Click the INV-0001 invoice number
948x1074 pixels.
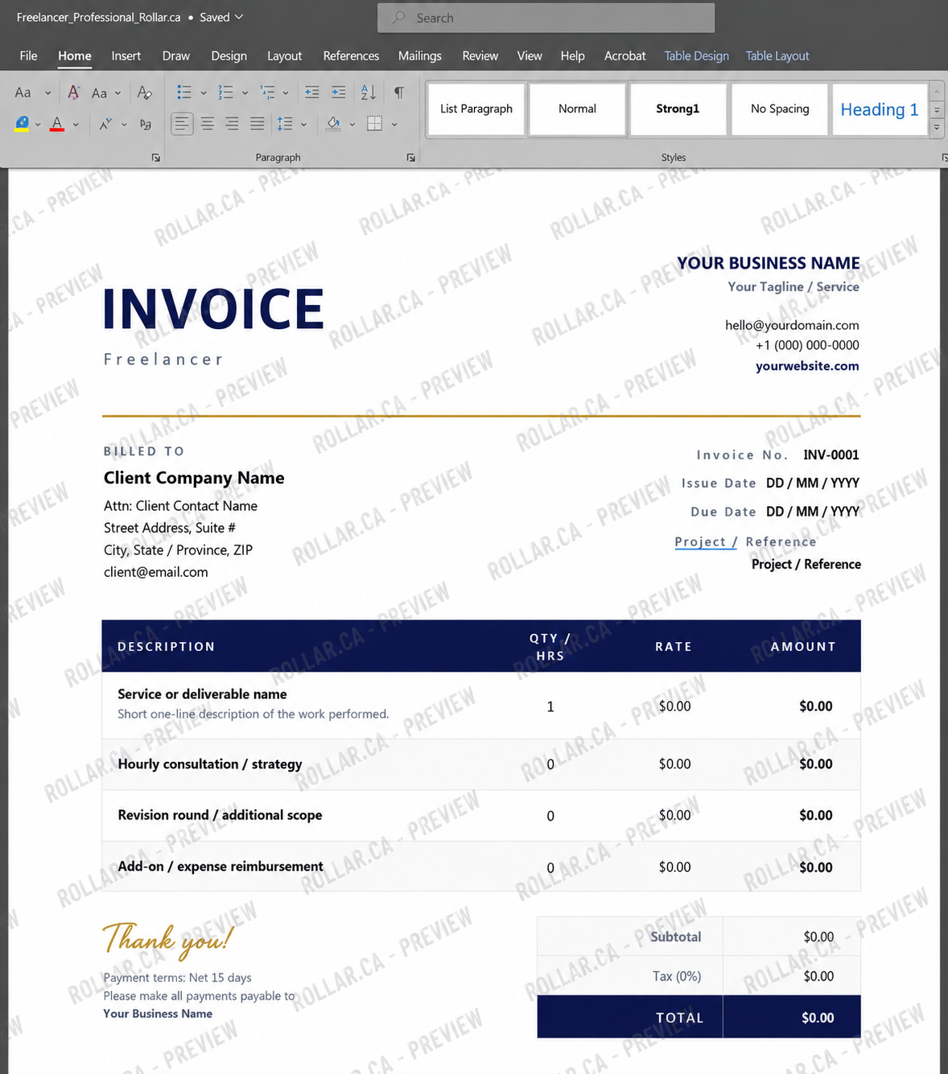(831, 455)
